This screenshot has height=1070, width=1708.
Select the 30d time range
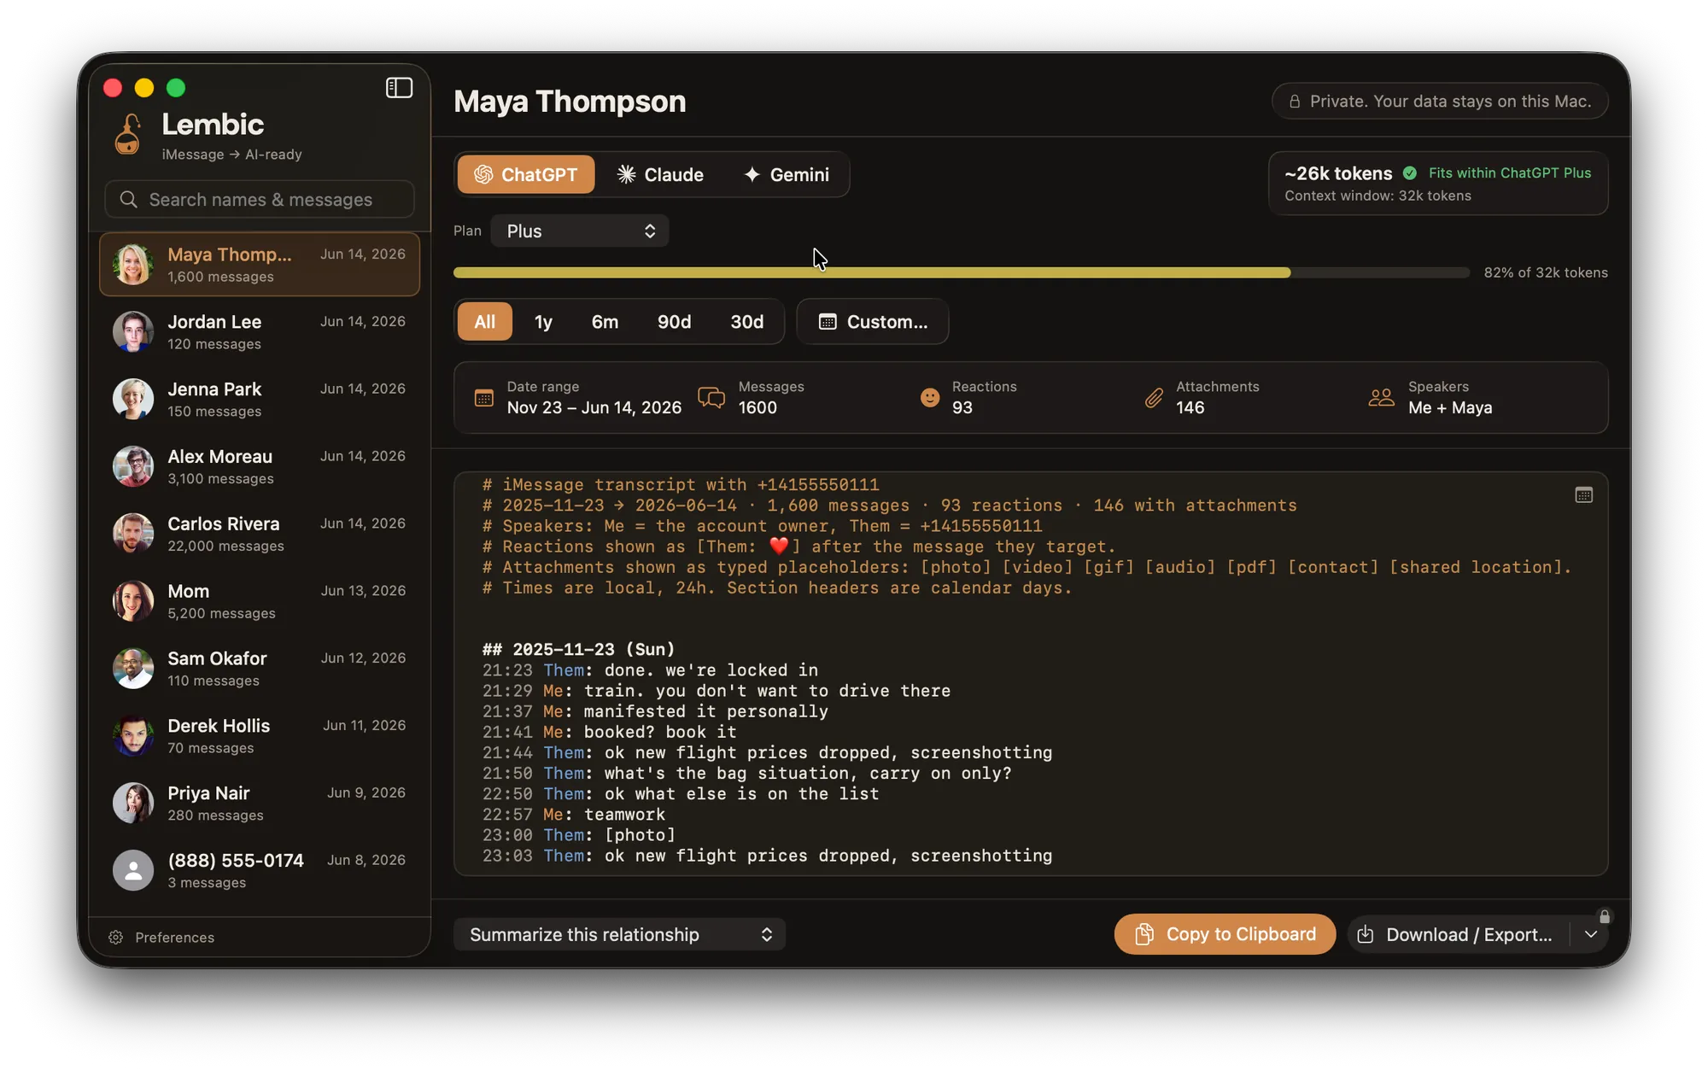747,321
